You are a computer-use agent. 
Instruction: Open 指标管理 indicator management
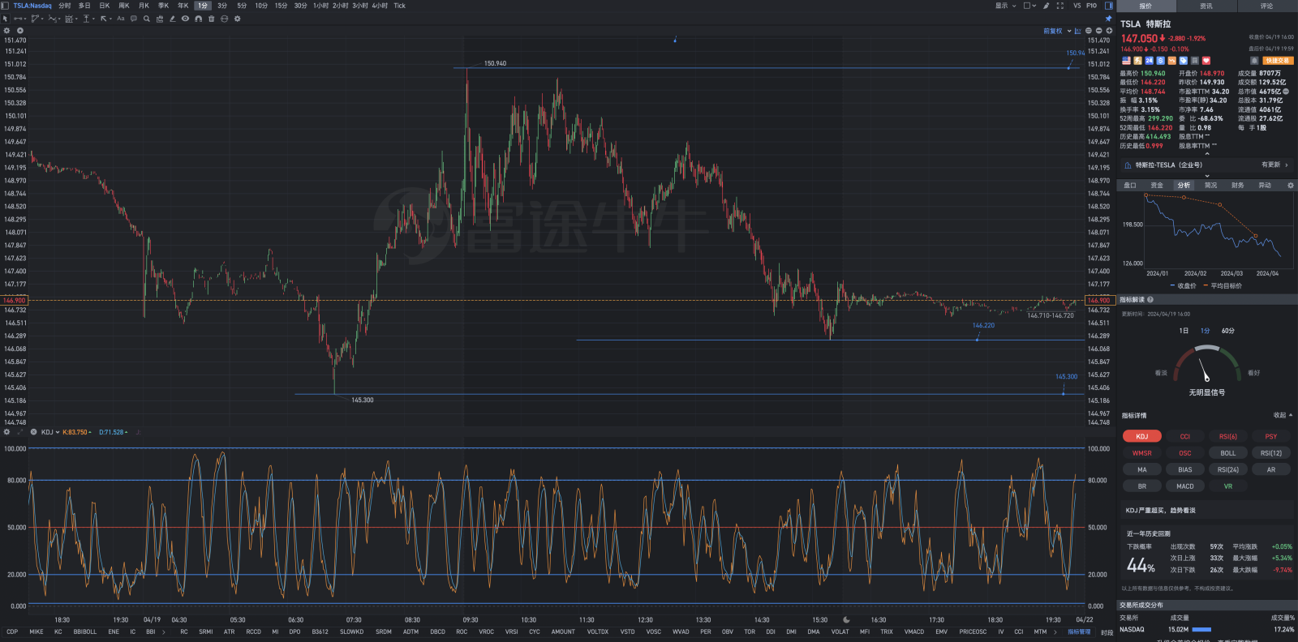(1079, 631)
